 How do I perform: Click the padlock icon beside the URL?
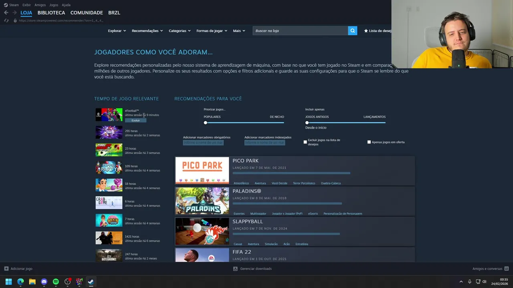pos(15,20)
